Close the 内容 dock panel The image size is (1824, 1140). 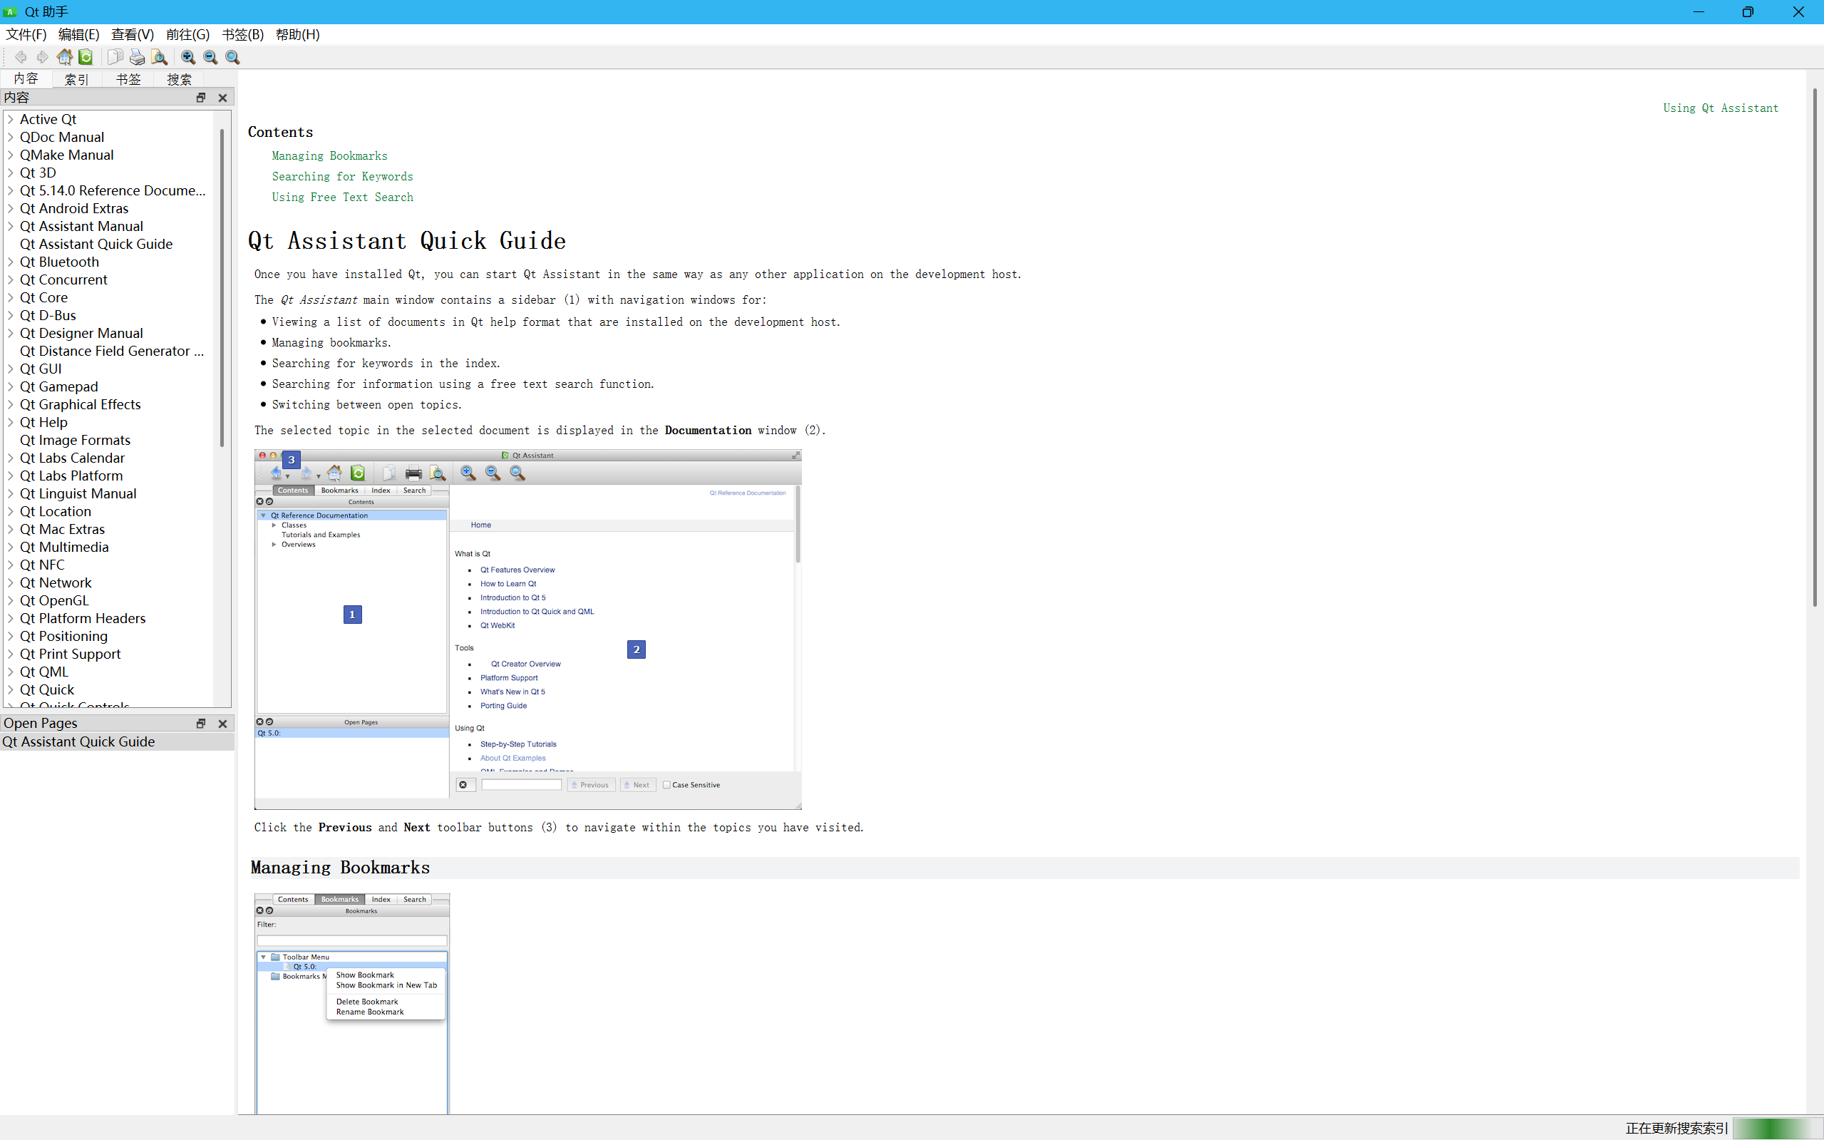click(x=222, y=98)
